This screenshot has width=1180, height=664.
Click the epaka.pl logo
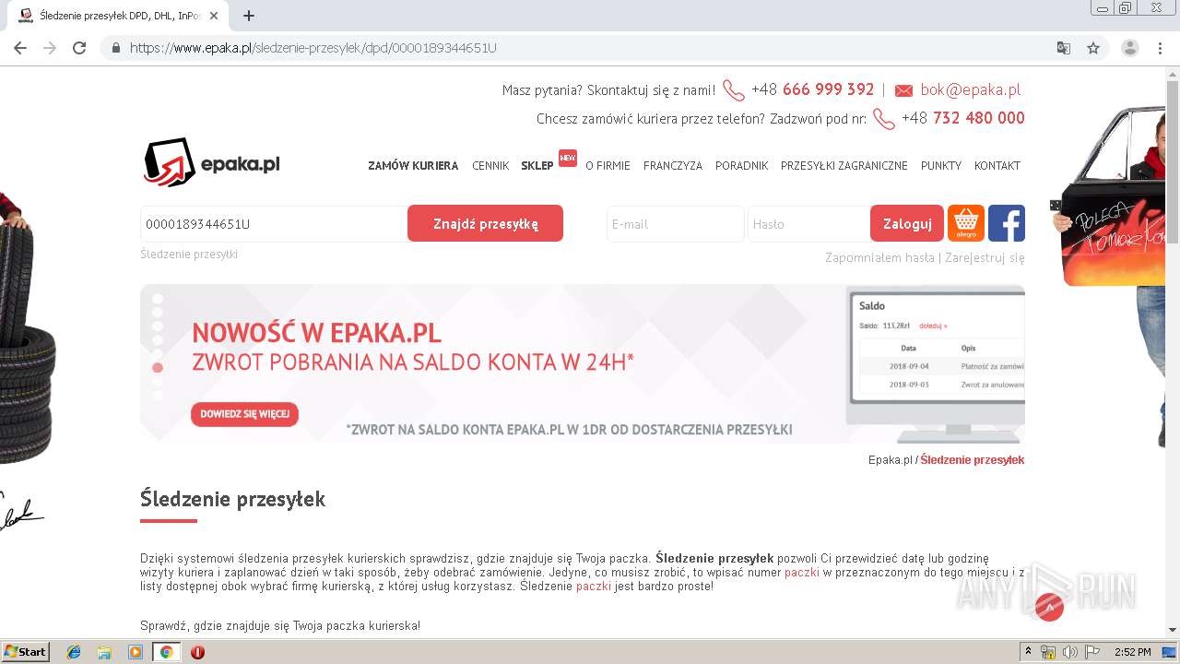212,162
